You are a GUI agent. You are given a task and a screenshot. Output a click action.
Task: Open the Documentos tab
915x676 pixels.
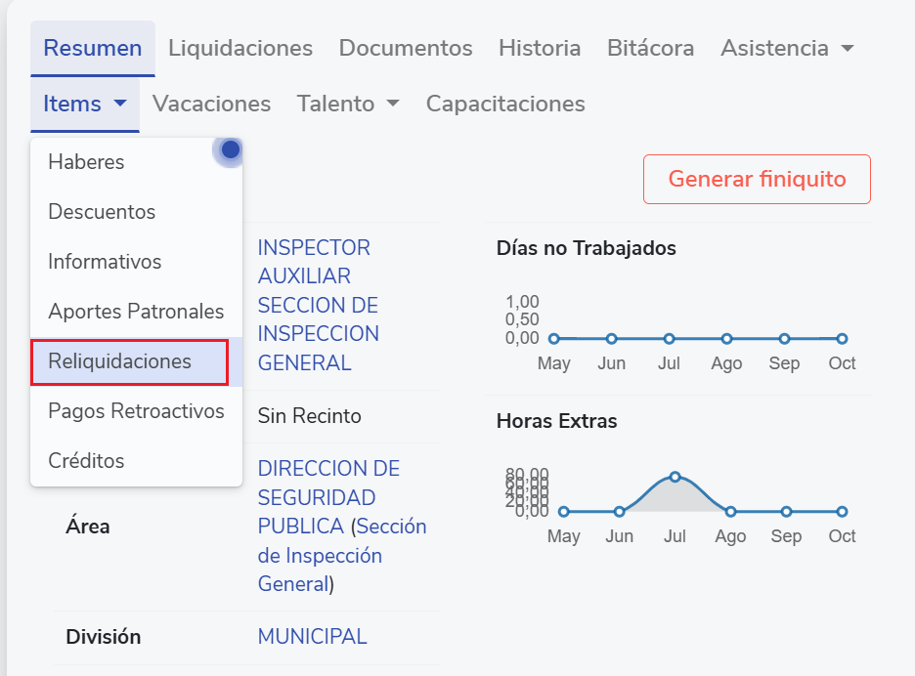pos(406,48)
